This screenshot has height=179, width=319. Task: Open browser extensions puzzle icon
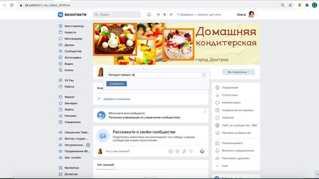(x=307, y=5)
